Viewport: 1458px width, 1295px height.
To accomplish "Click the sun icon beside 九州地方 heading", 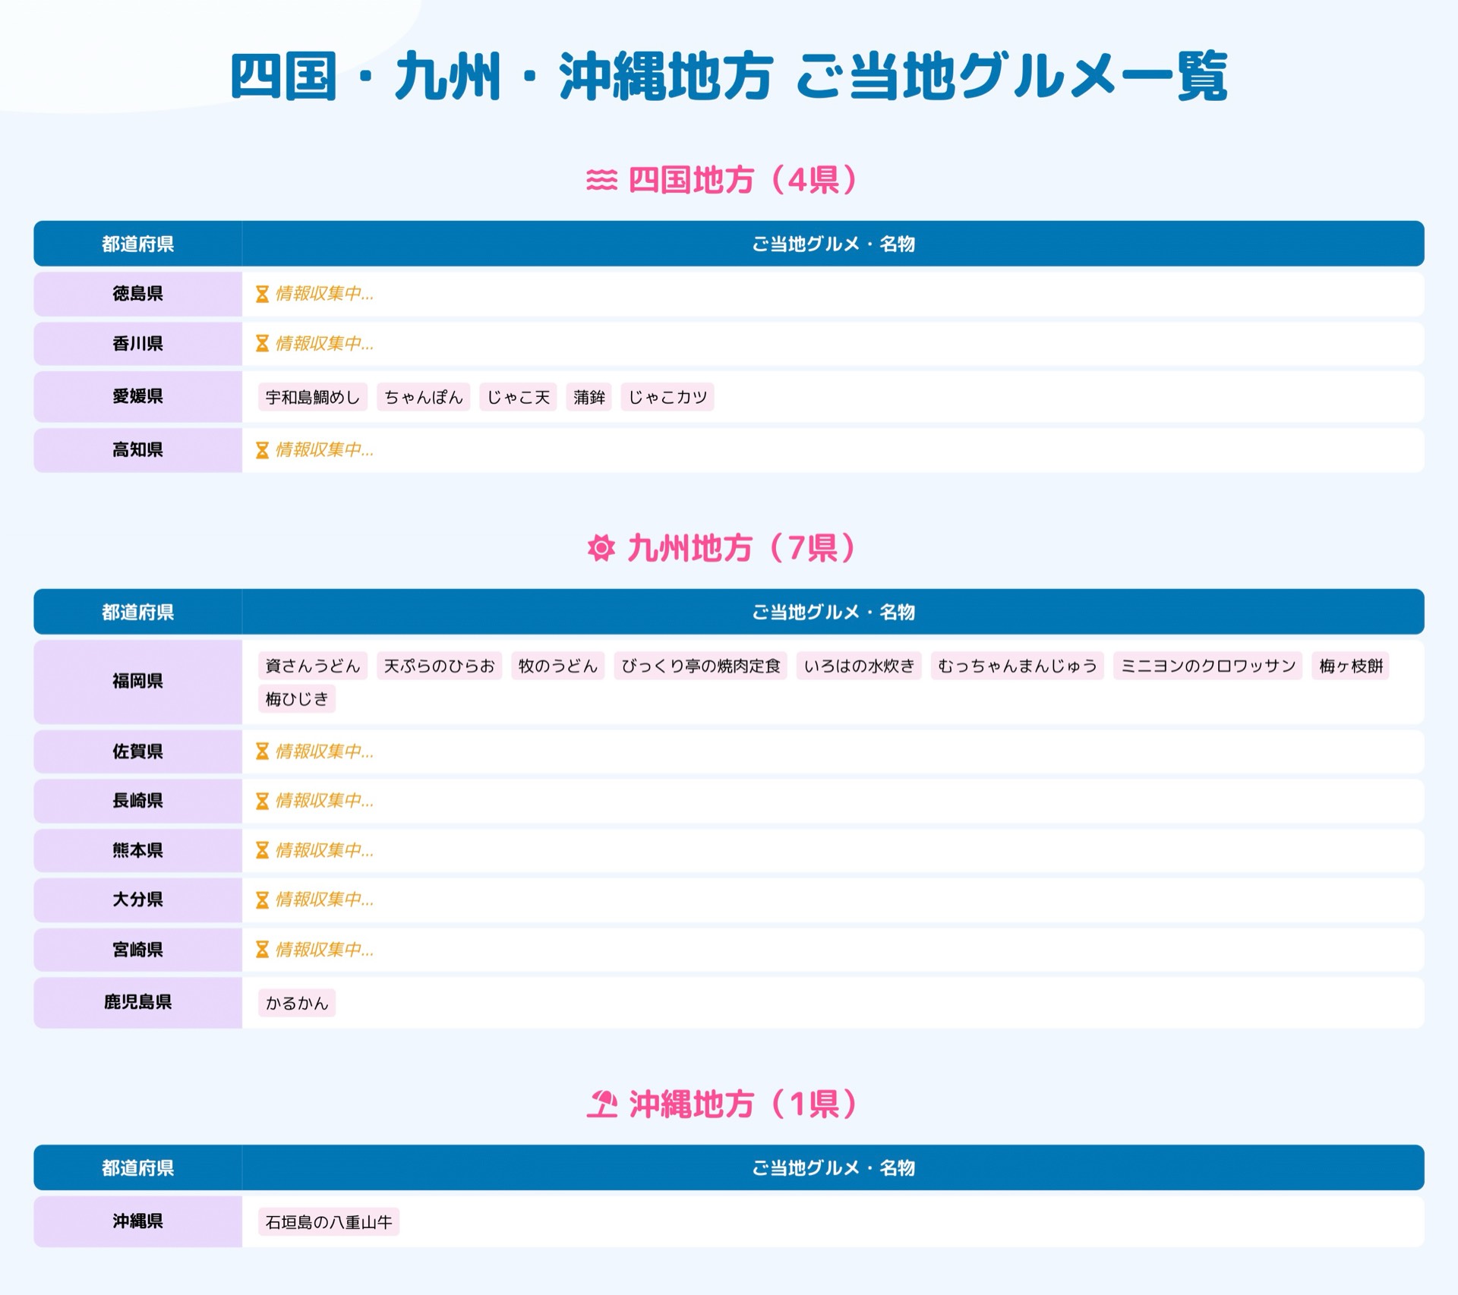I will pyautogui.click(x=601, y=547).
